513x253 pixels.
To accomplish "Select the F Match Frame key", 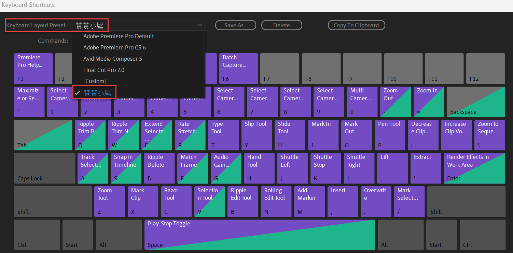I will pos(193,168).
